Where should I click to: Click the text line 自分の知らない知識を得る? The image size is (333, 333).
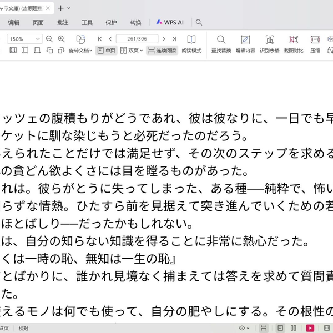[x=98, y=241]
